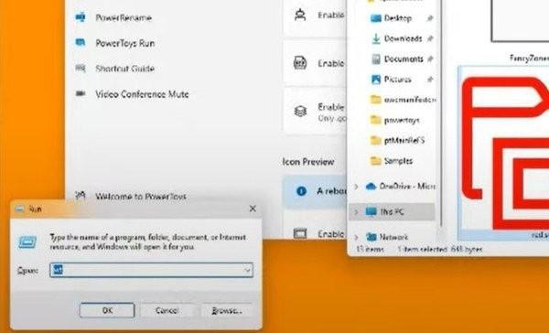This screenshot has width=549, height=333.
Task: Click the pin icon next to Documents
Action: pos(430,59)
